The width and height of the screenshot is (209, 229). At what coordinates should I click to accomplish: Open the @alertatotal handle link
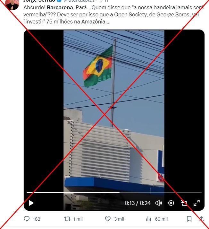coord(79,1)
